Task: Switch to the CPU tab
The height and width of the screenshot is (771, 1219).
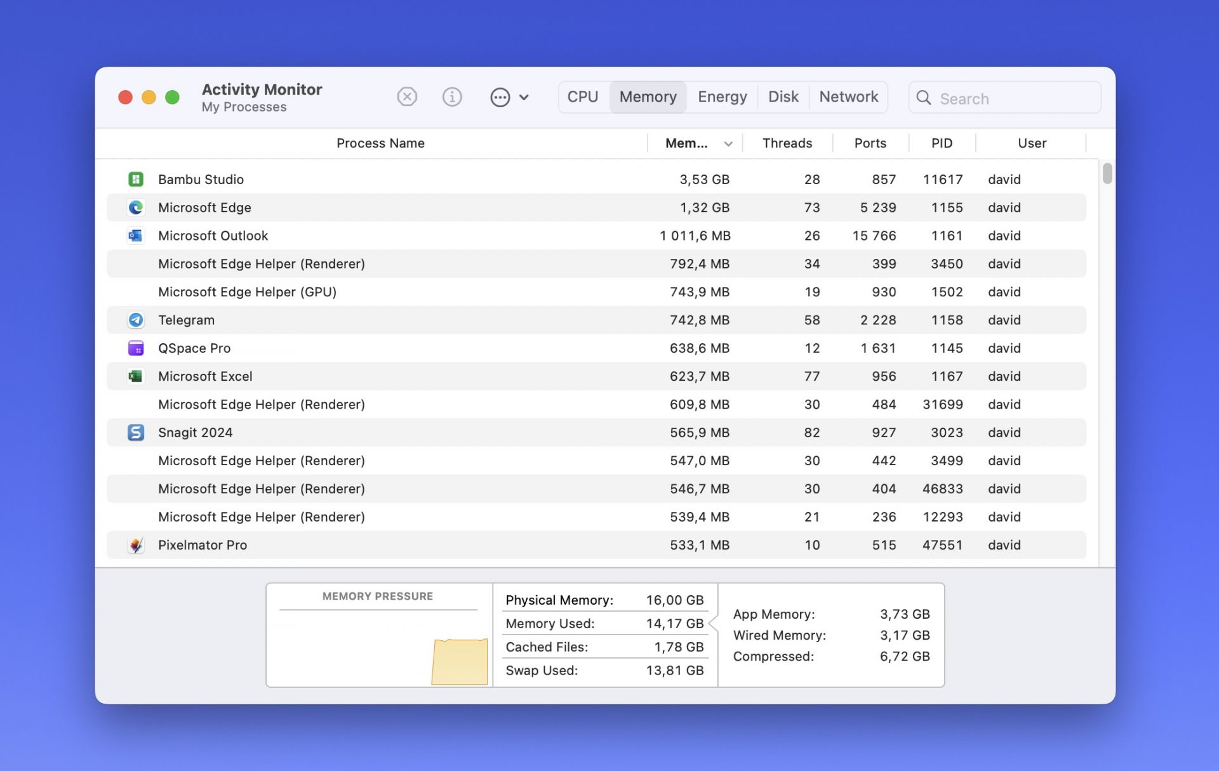Action: pyautogui.click(x=582, y=97)
